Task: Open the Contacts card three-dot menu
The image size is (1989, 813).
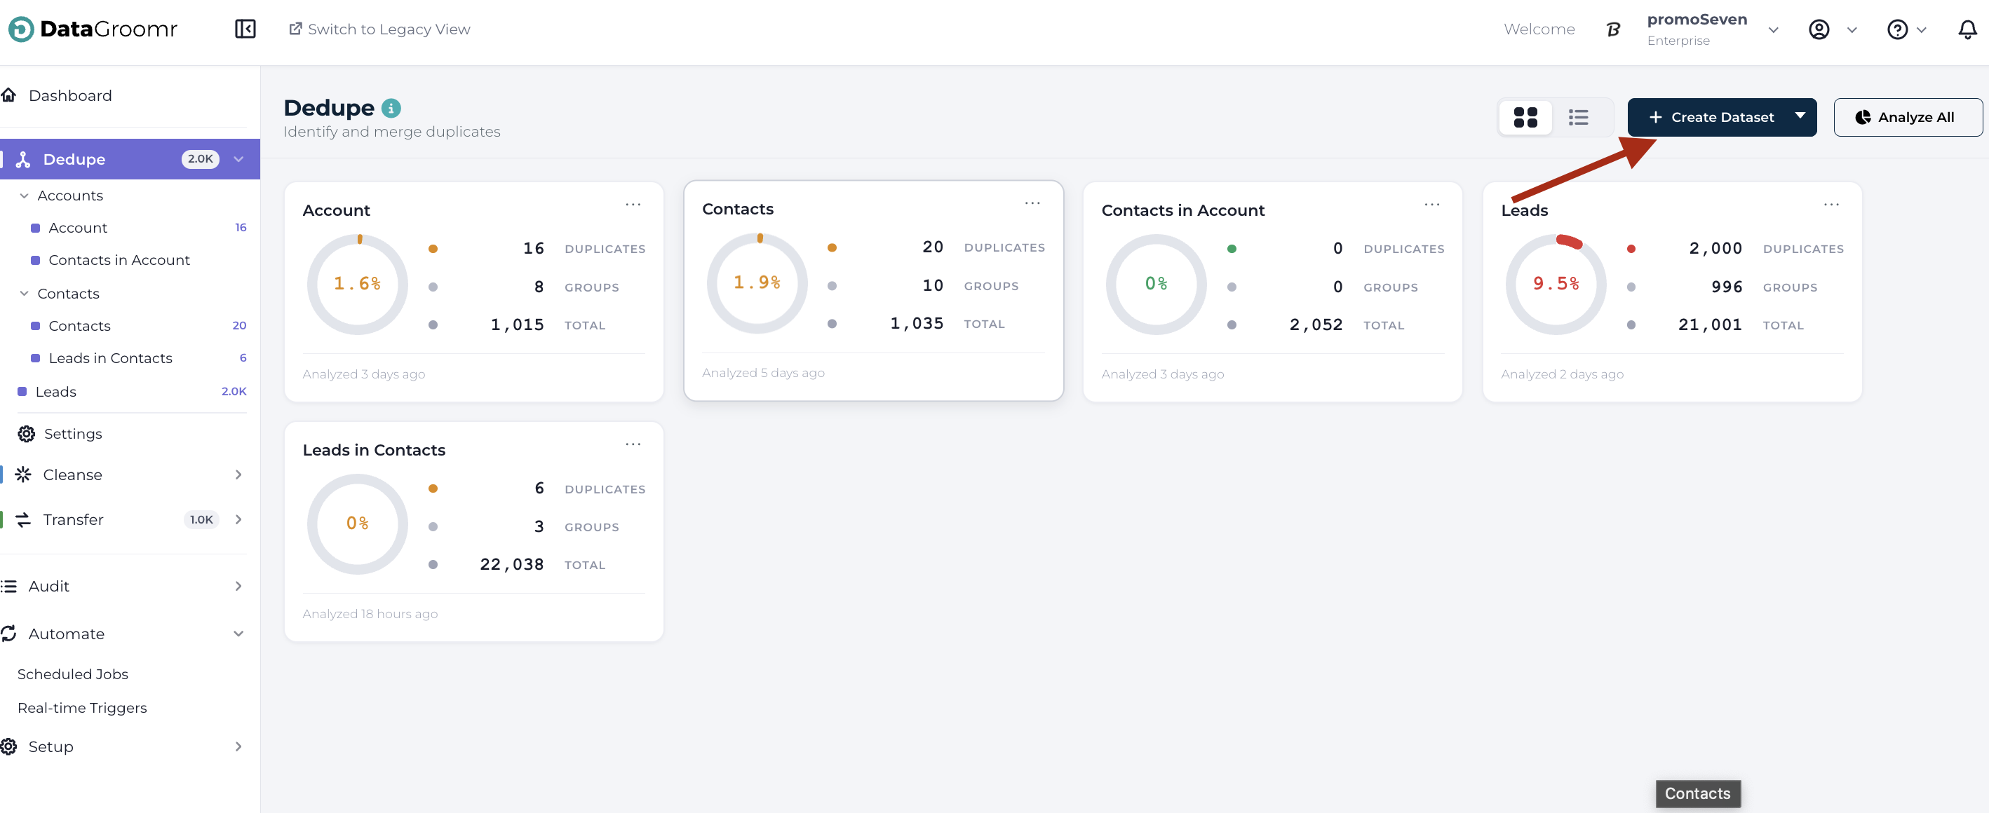Action: (x=1032, y=203)
